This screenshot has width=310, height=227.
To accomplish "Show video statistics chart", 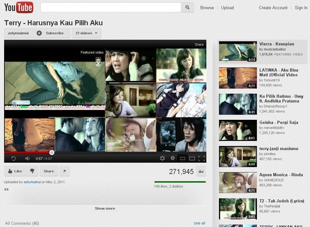I will coord(201,171).
